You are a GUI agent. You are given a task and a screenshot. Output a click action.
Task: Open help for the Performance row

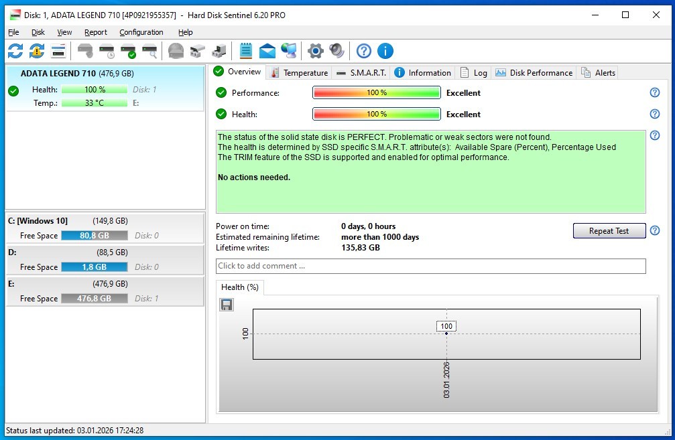655,92
